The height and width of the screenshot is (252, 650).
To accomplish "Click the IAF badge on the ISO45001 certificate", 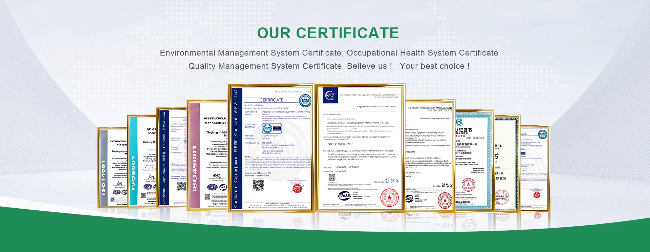I will pos(212,187).
